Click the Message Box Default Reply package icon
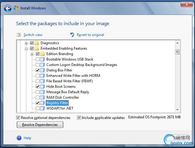195x148 pixels. pos(42,92)
